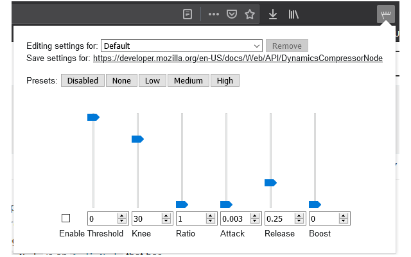The image size is (411, 257).
Task: Click the Ratio slider handle
Action: coord(182,204)
